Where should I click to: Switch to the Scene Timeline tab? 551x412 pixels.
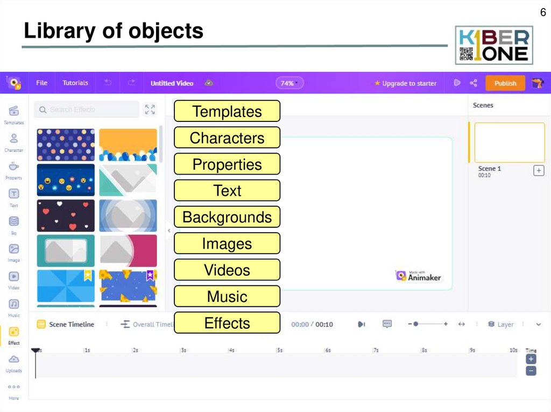[x=66, y=324]
